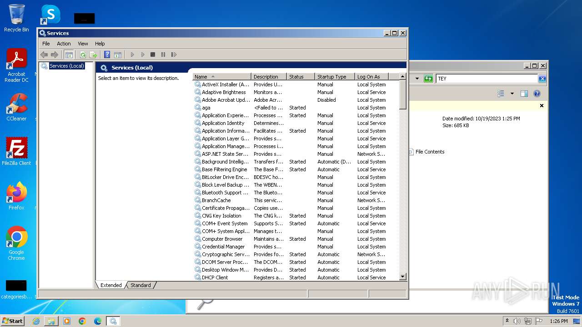Open Internet Explorer from the taskbar
Screen dimensions: 582x327
(36, 321)
